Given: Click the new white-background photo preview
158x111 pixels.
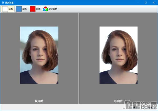Looking at the screenshot, I should (118, 55).
